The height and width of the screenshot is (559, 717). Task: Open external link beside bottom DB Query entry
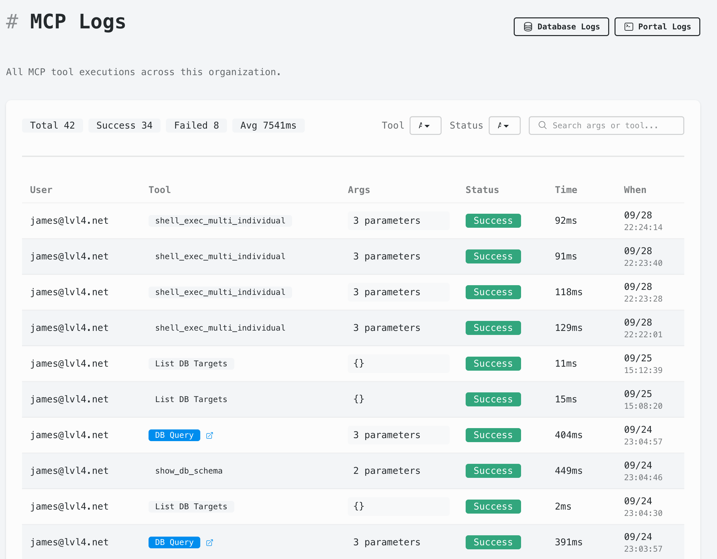pos(210,542)
